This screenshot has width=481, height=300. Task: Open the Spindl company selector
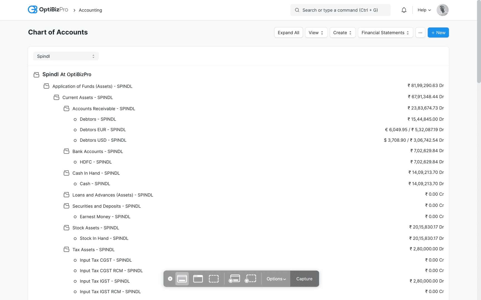coord(66,56)
